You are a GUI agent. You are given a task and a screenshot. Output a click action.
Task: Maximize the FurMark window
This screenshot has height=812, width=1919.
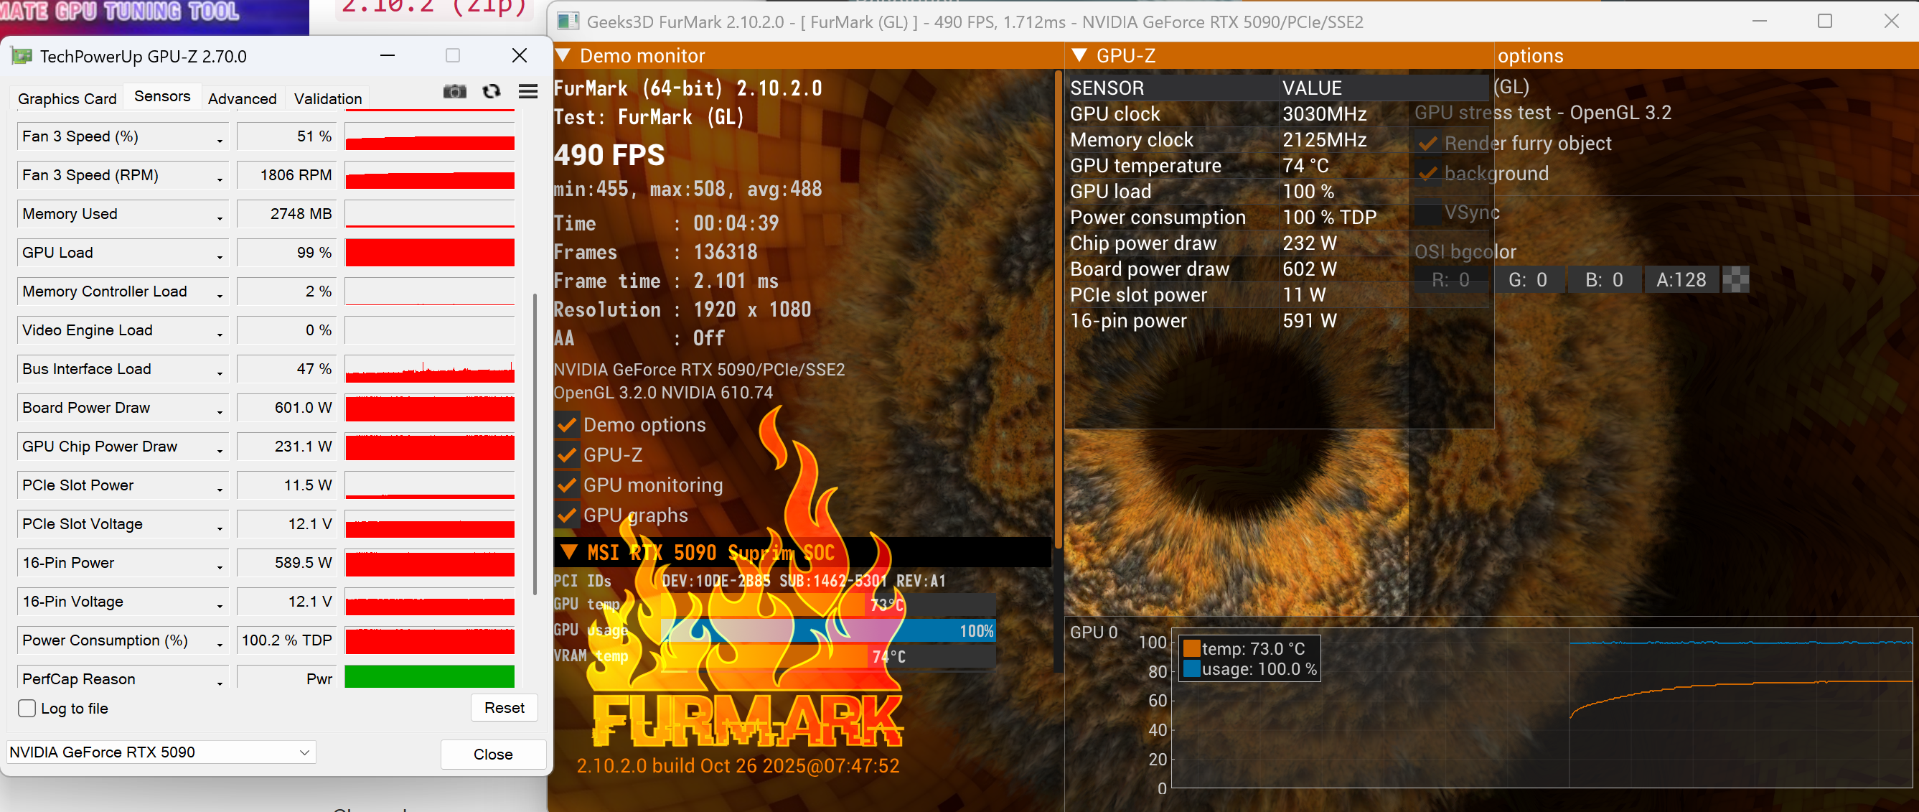pyautogui.click(x=1824, y=21)
